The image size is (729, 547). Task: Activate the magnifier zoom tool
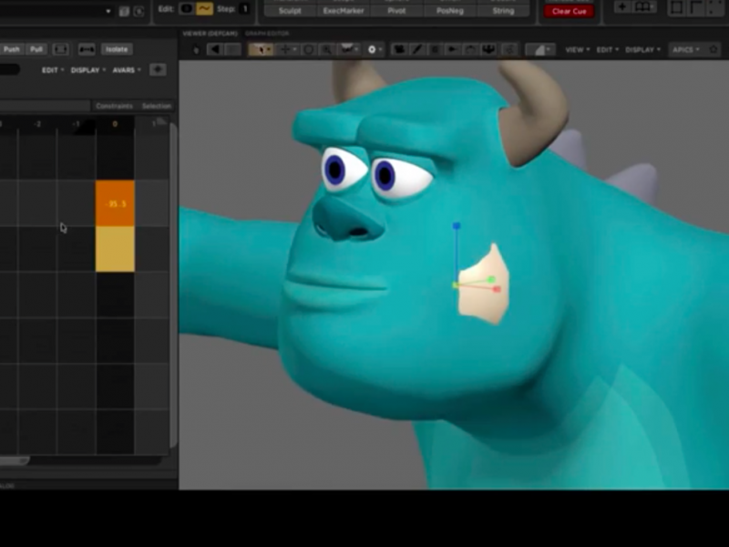(x=327, y=50)
